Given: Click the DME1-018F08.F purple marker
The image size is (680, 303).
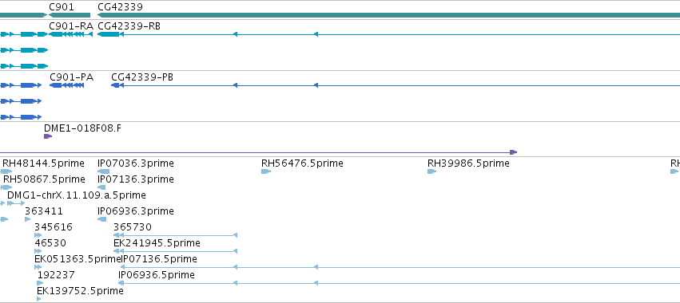Looking at the screenshot, I should [x=48, y=136].
